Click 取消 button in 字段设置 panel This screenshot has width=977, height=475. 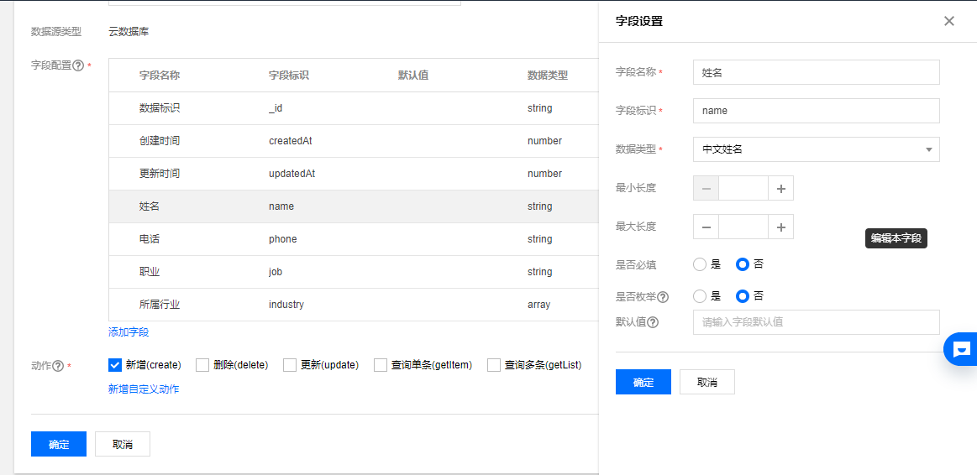pyautogui.click(x=706, y=382)
